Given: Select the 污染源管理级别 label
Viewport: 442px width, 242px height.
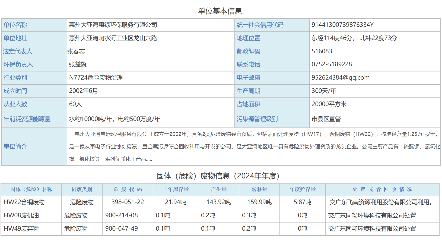Looking at the screenshot, I should tap(257, 119).
